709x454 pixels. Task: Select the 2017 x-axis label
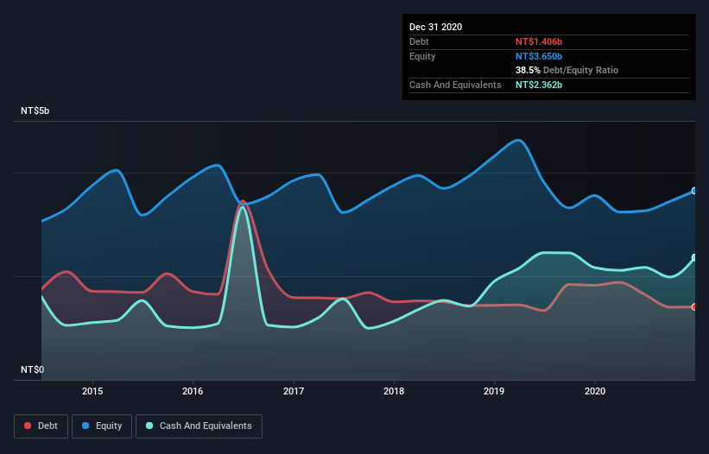tap(294, 391)
